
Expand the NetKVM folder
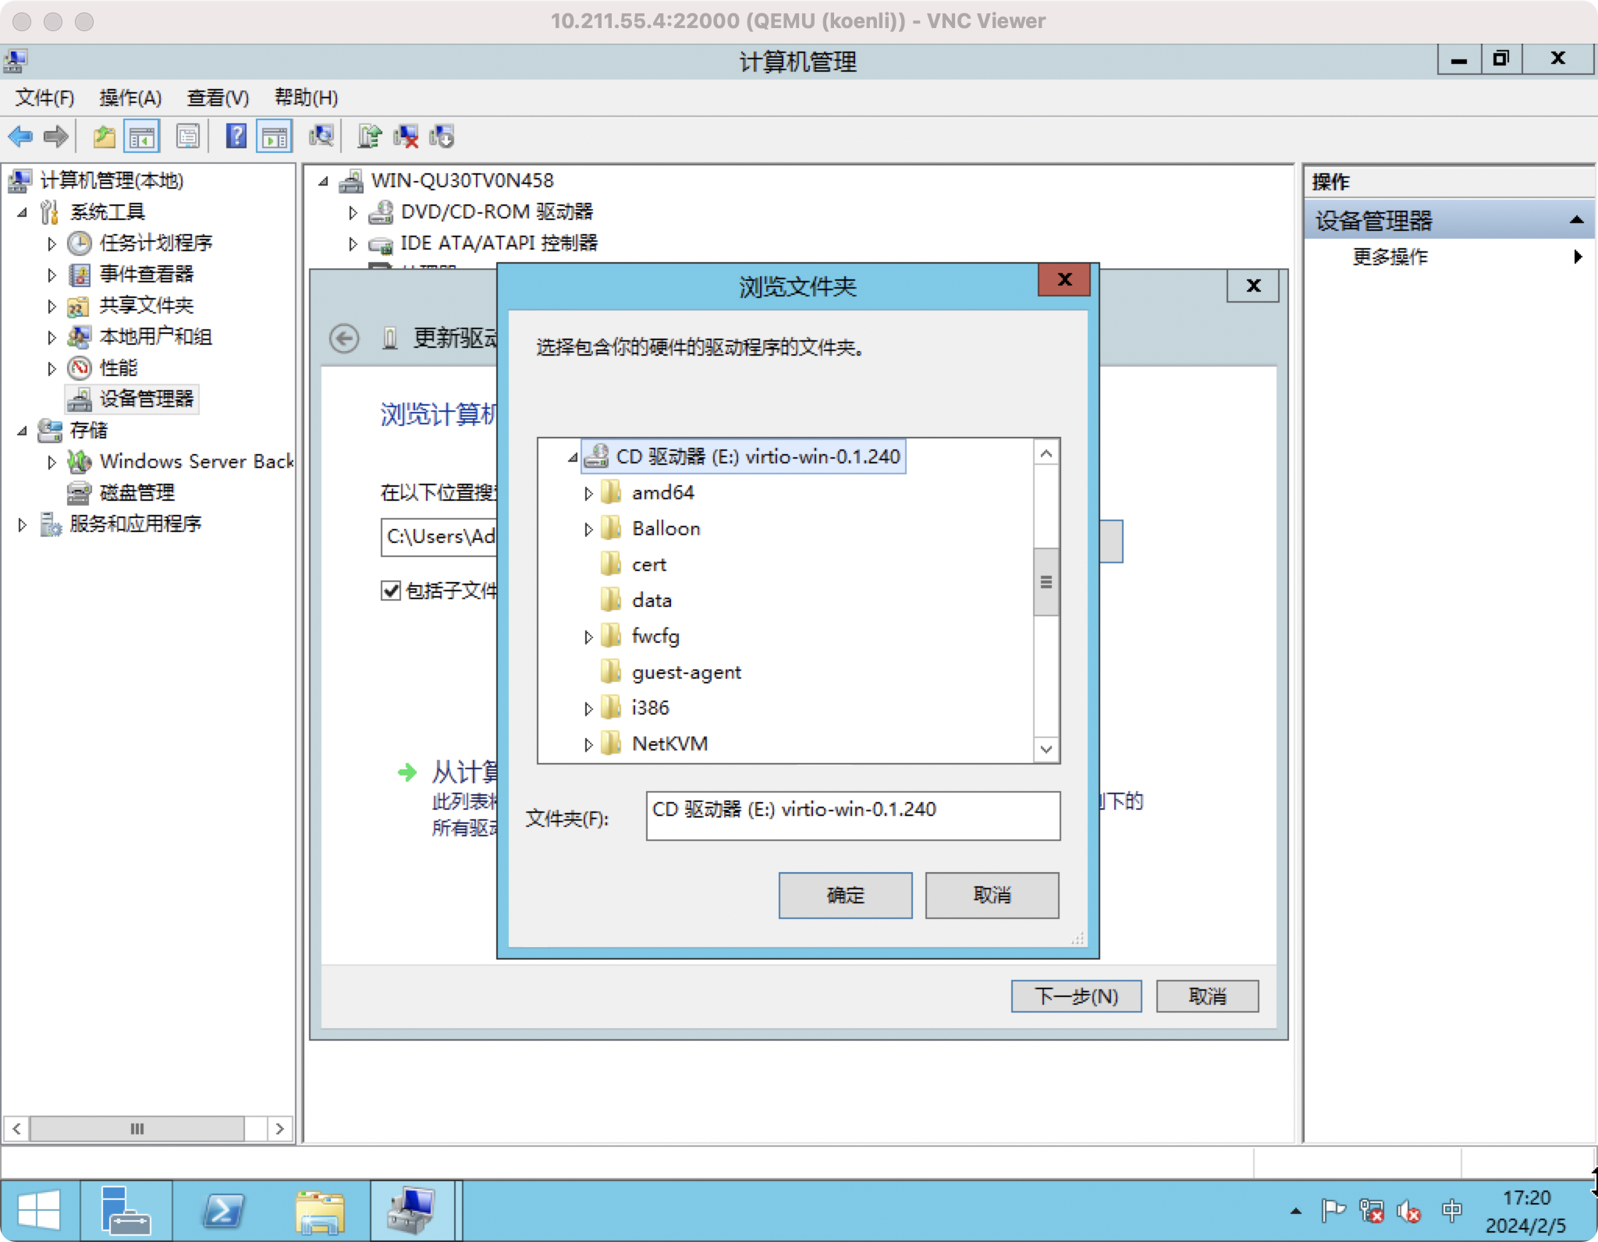coord(587,744)
